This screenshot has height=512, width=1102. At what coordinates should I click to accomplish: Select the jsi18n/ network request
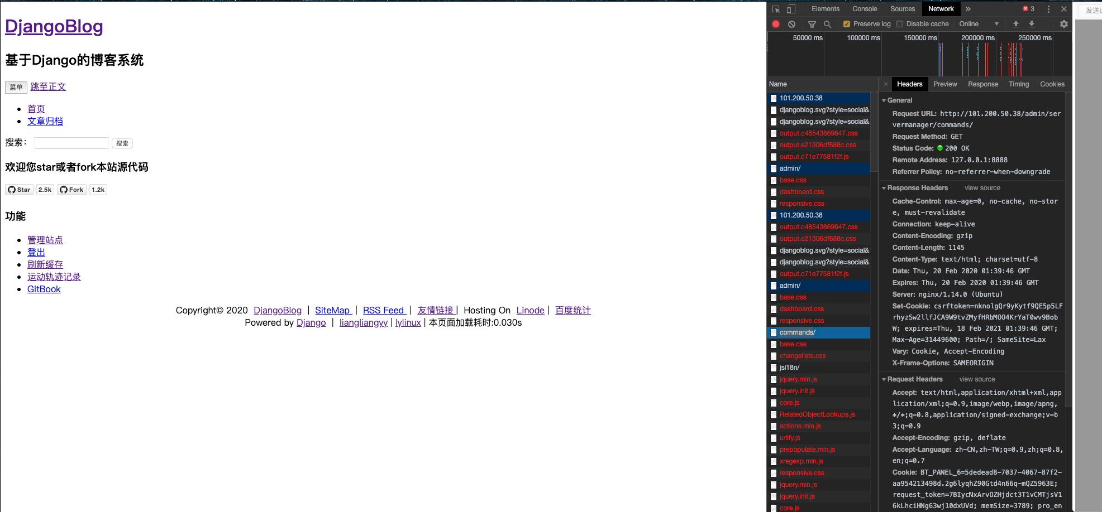(819, 368)
